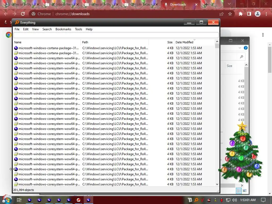Viewport: 272px width, 204px height.
Task: Click the chrome://downloads address bar
Action: (73, 14)
